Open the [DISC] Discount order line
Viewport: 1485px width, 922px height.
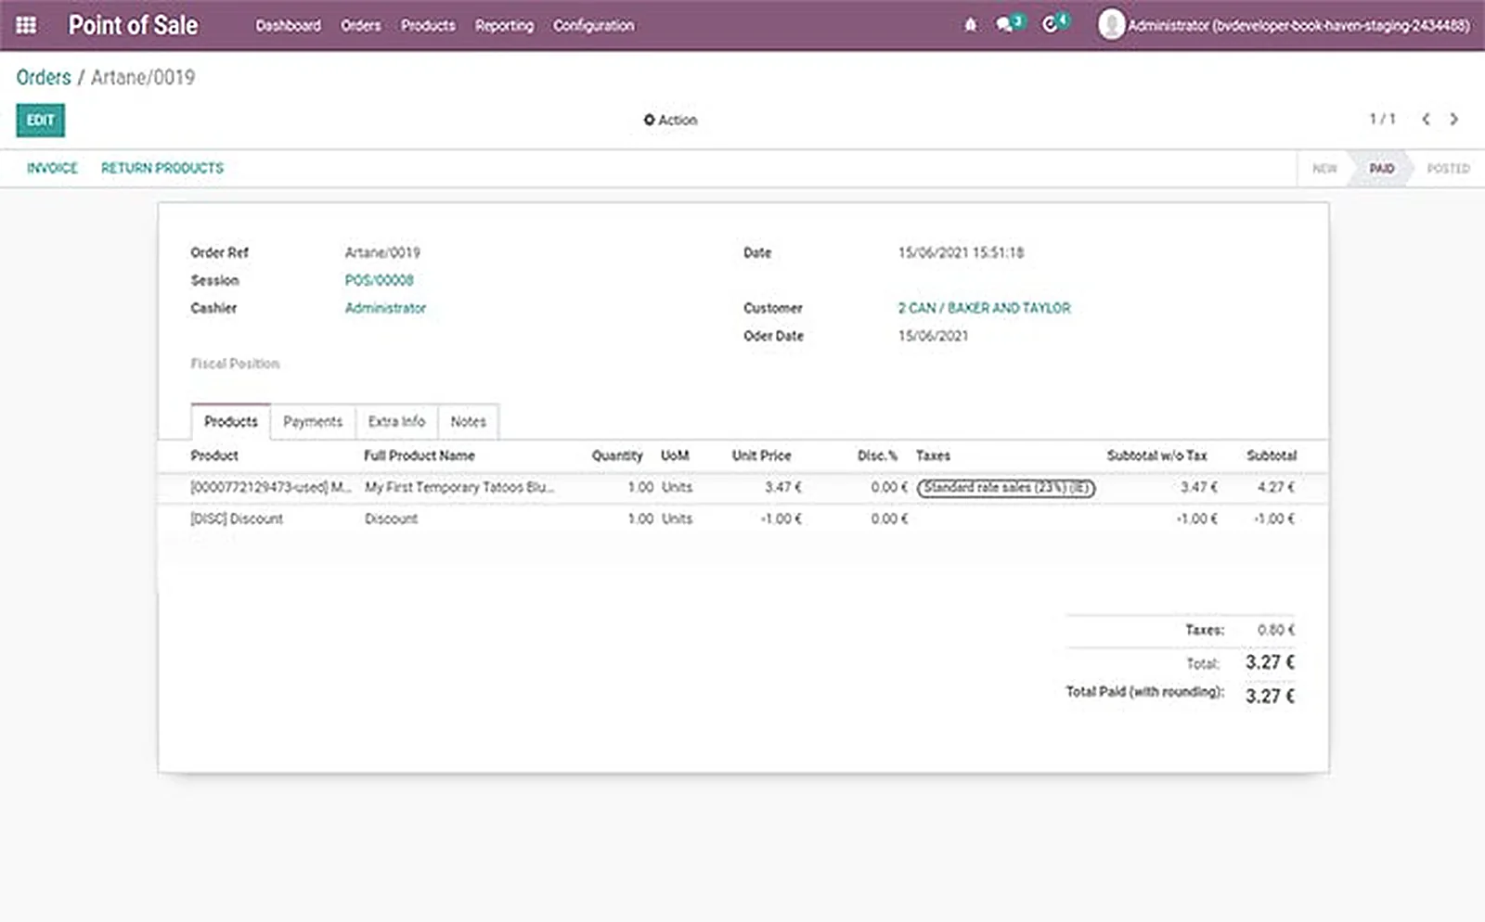click(742, 519)
